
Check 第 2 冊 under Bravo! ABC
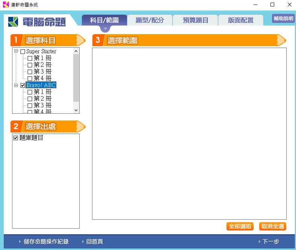click(x=30, y=99)
